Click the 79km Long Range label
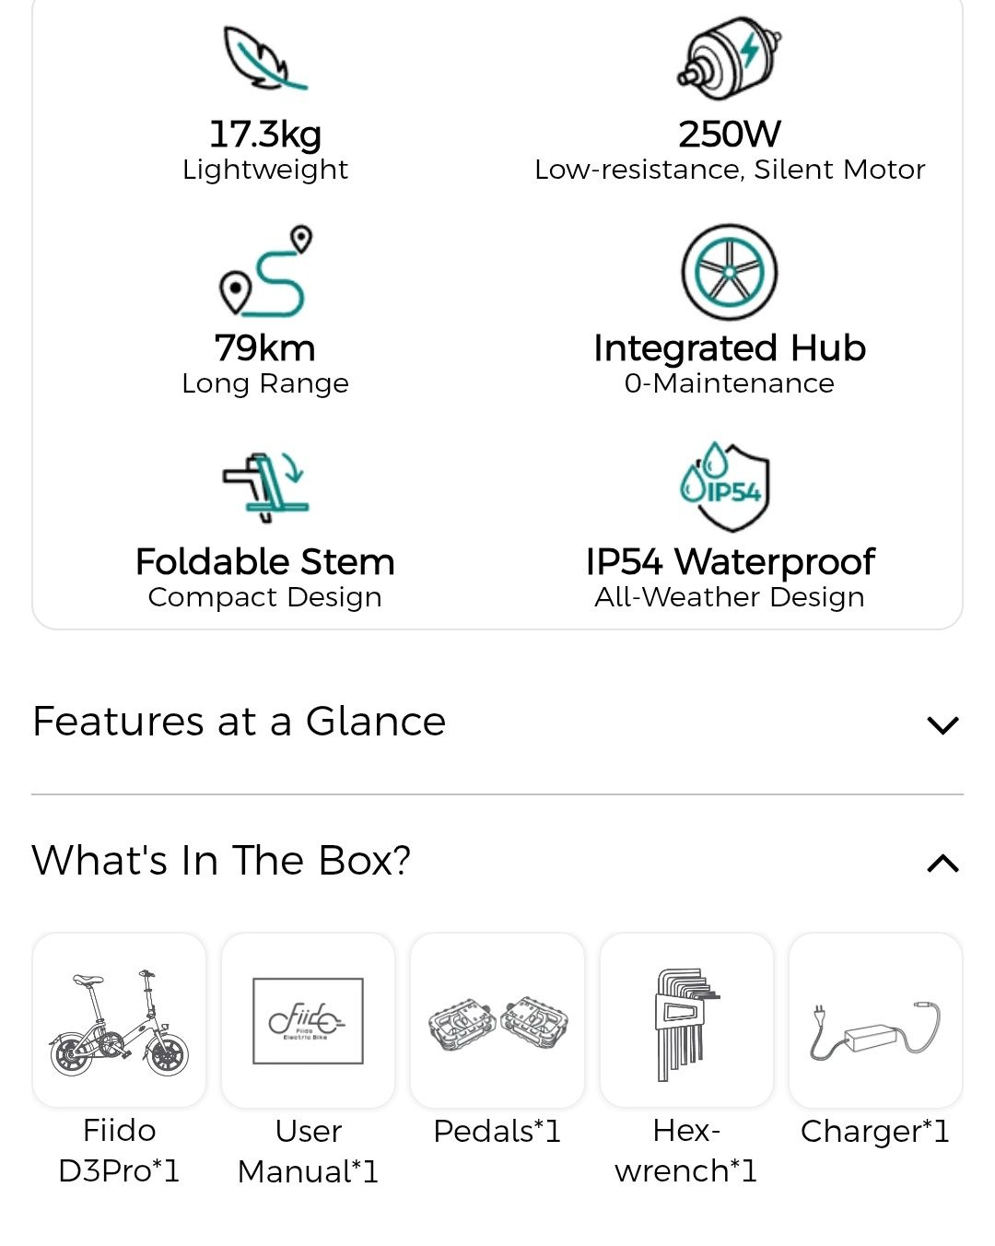 coord(265,364)
